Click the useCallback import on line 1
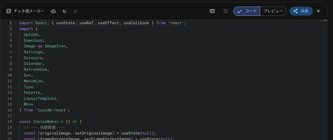The width and height of the screenshot is (333, 140). pyautogui.click(x=136, y=23)
